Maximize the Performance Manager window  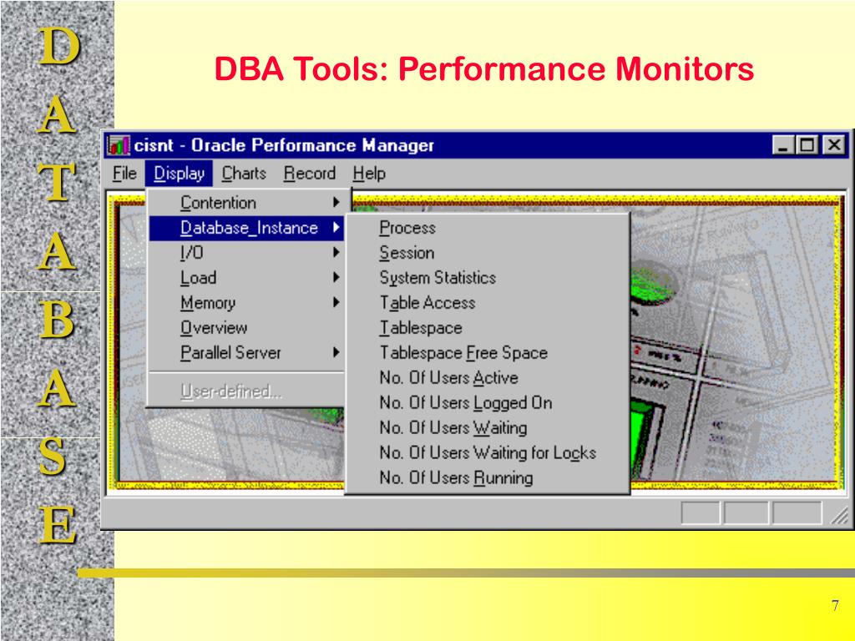[807, 145]
